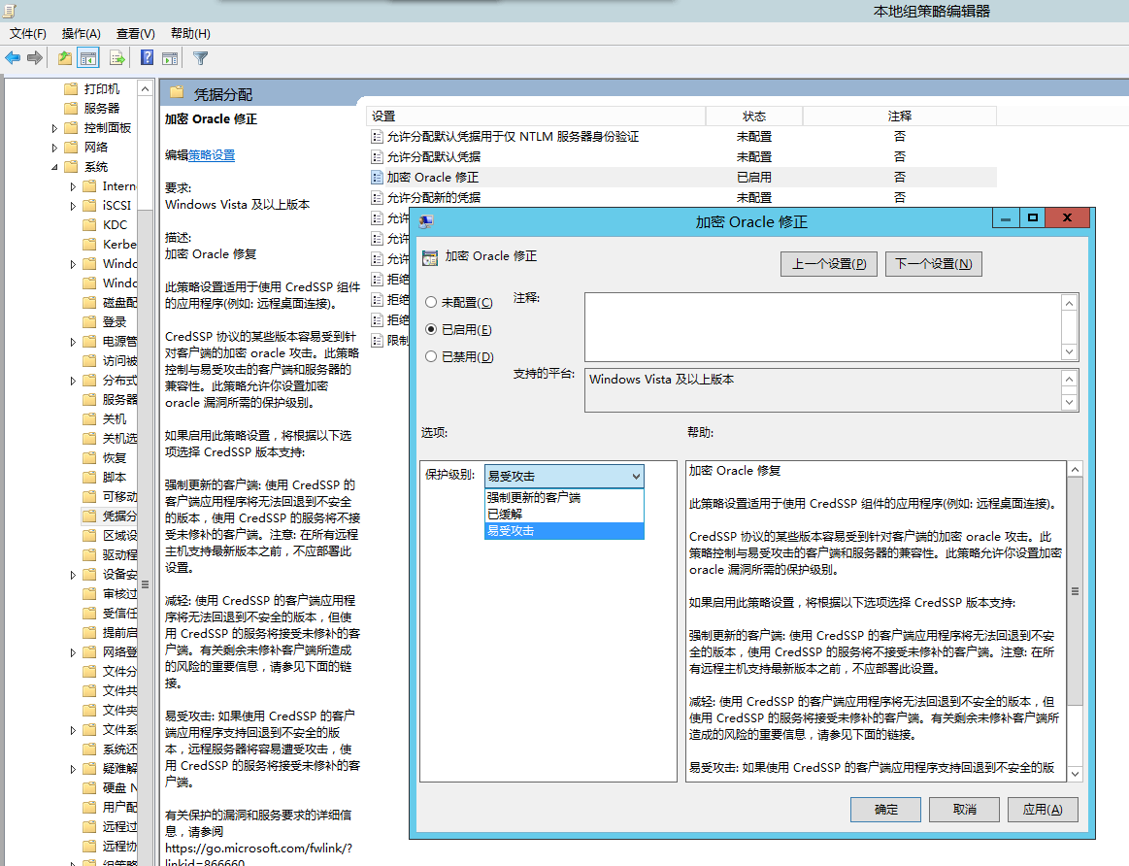Open the 帮助(H) menu

pyautogui.click(x=191, y=33)
